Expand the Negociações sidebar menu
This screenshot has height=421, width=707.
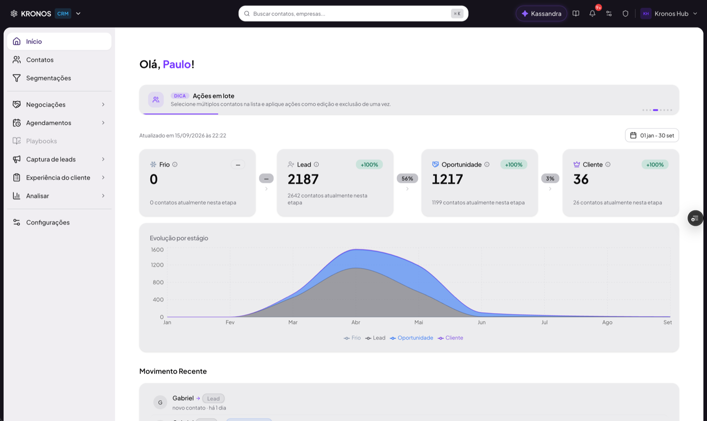[59, 105]
